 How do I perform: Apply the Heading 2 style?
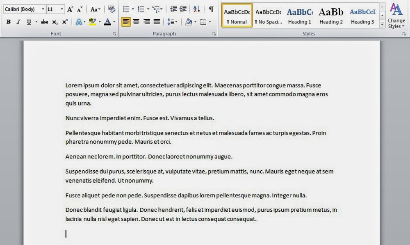pyautogui.click(x=331, y=16)
